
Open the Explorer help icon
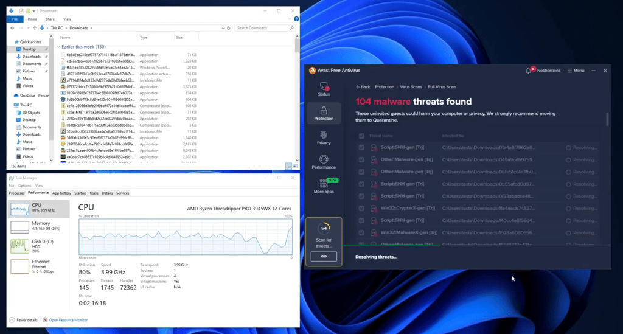[x=296, y=19]
